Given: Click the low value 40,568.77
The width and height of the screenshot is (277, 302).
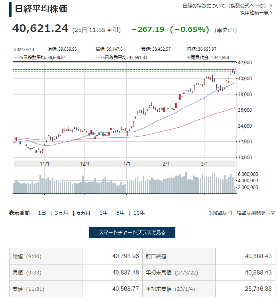Looking at the screenshot, I should 126,289.
